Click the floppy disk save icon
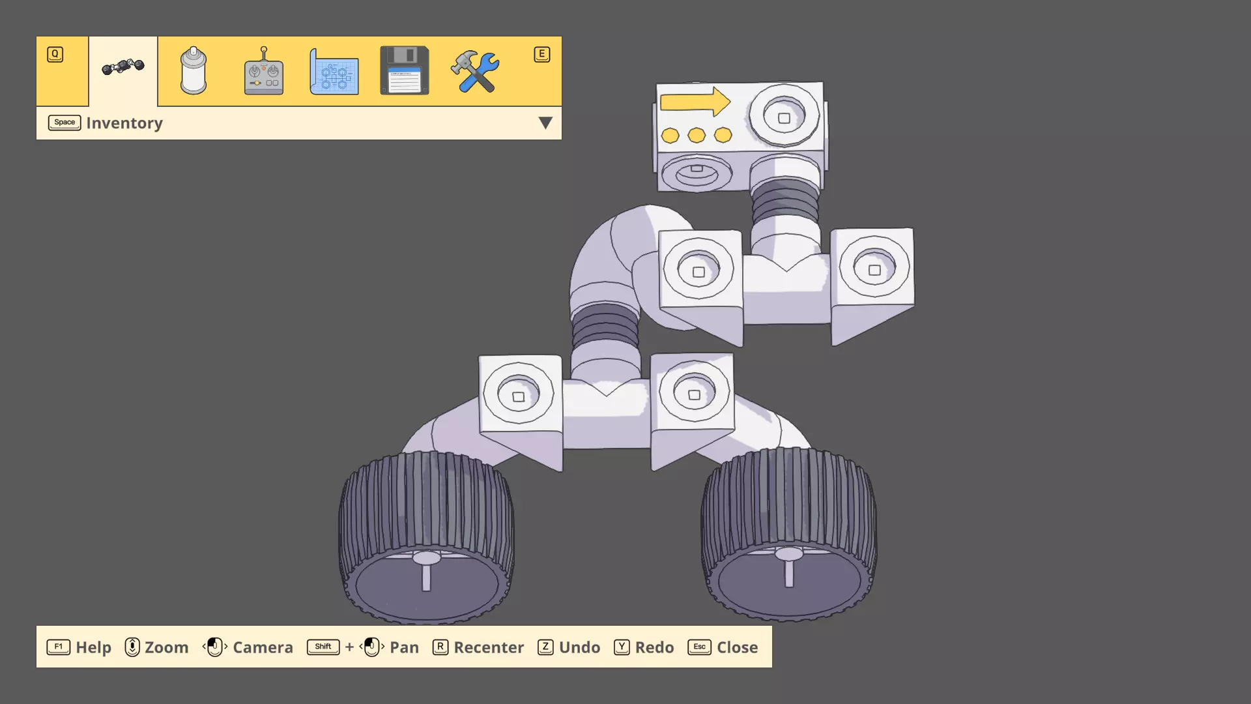This screenshot has width=1251, height=704. point(404,70)
